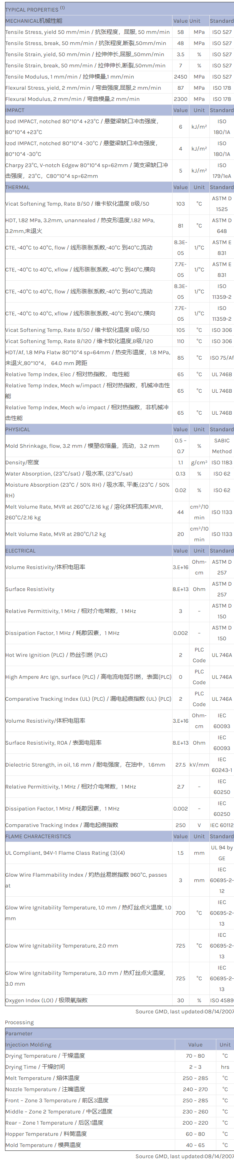Click the FLAME CHARACTERISTICS section header
This screenshot has height=1162, width=234.
[x=38, y=836]
